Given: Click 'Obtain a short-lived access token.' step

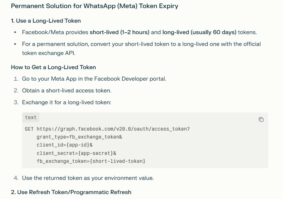Looking at the screenshot, I should click(67, 91).
